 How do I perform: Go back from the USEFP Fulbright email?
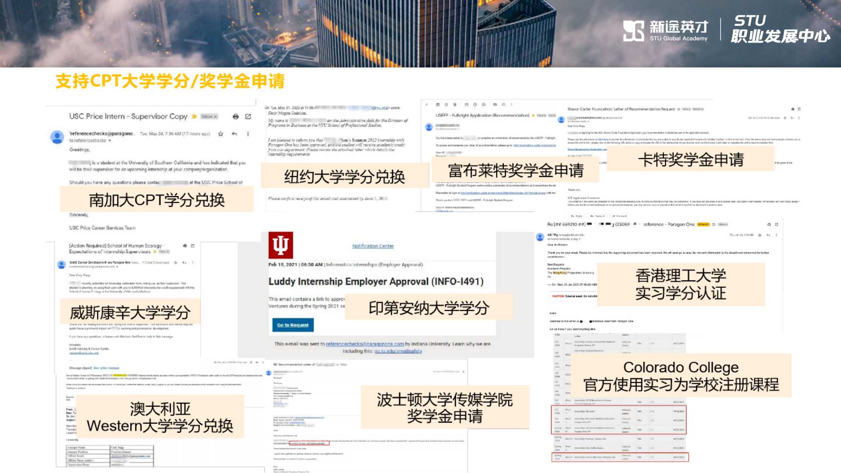tap(427, 105)
